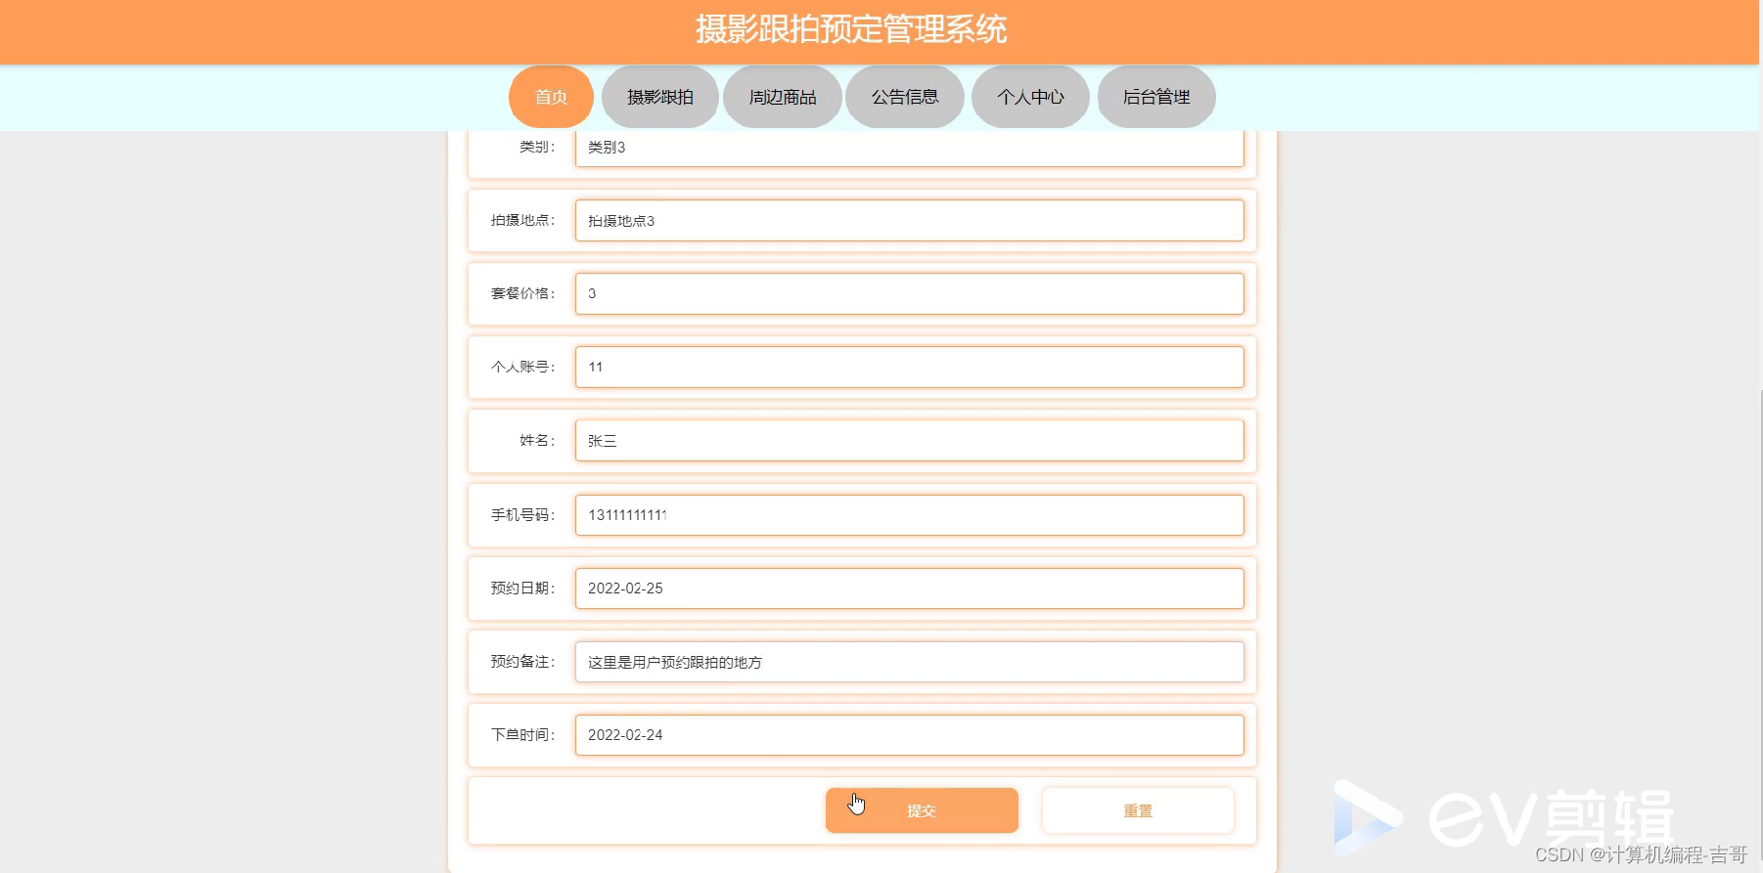1763x873 pixels.
Task: Select the 拍摄地点 location input field
Action: [908, 220]
